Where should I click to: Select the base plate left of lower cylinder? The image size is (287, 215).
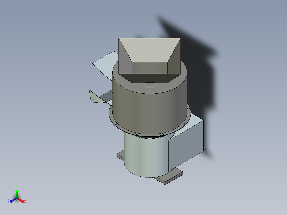[121, 156]
